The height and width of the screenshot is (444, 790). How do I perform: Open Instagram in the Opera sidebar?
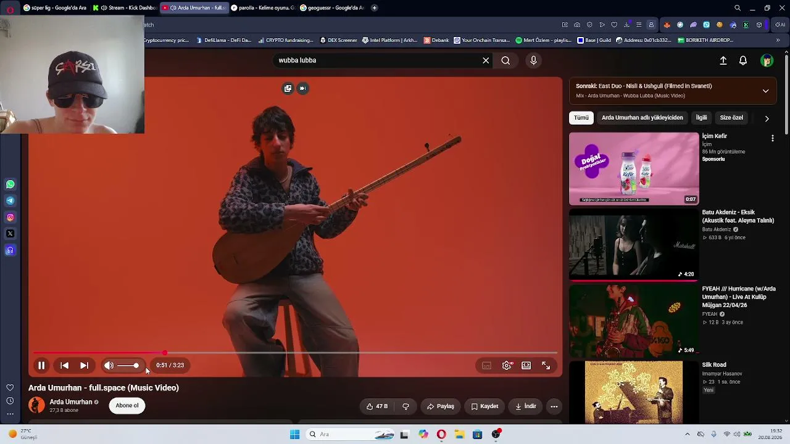[x=10, y=217]
